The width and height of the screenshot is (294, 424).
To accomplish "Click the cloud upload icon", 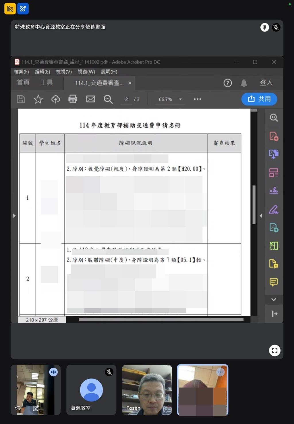I will 56,99.
